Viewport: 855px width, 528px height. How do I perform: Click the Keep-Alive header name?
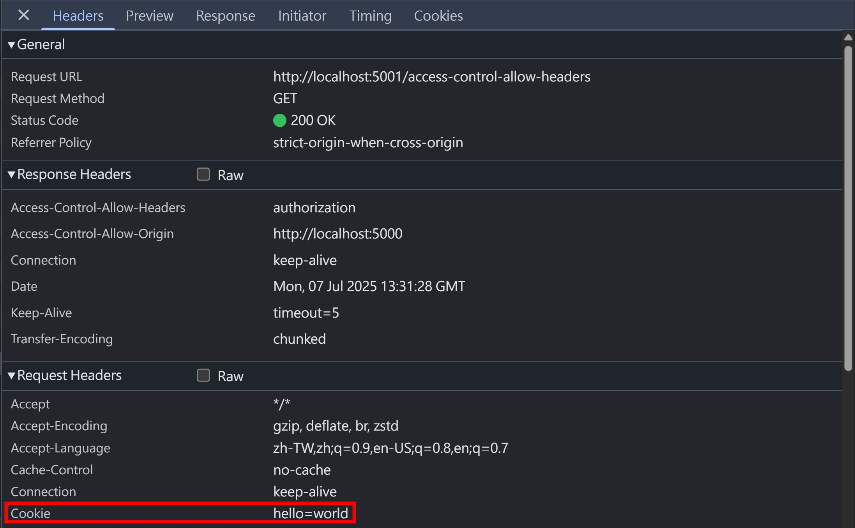click(41, 313)
